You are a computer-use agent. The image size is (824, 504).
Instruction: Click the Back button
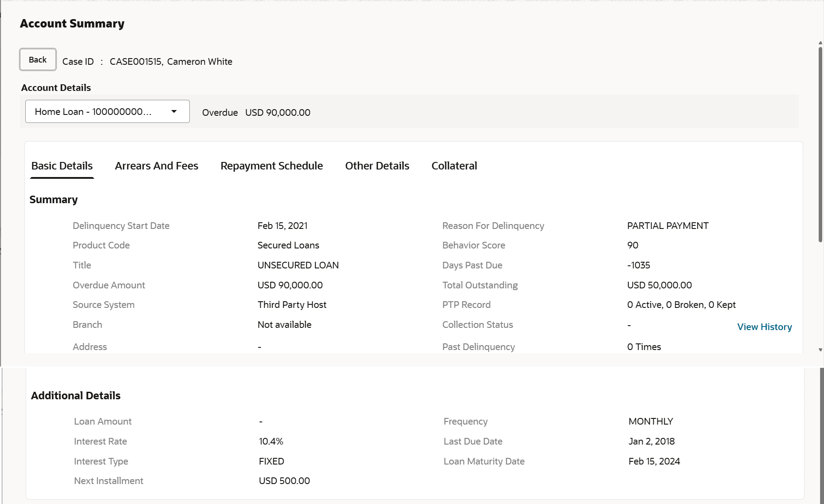click(38, 59)
